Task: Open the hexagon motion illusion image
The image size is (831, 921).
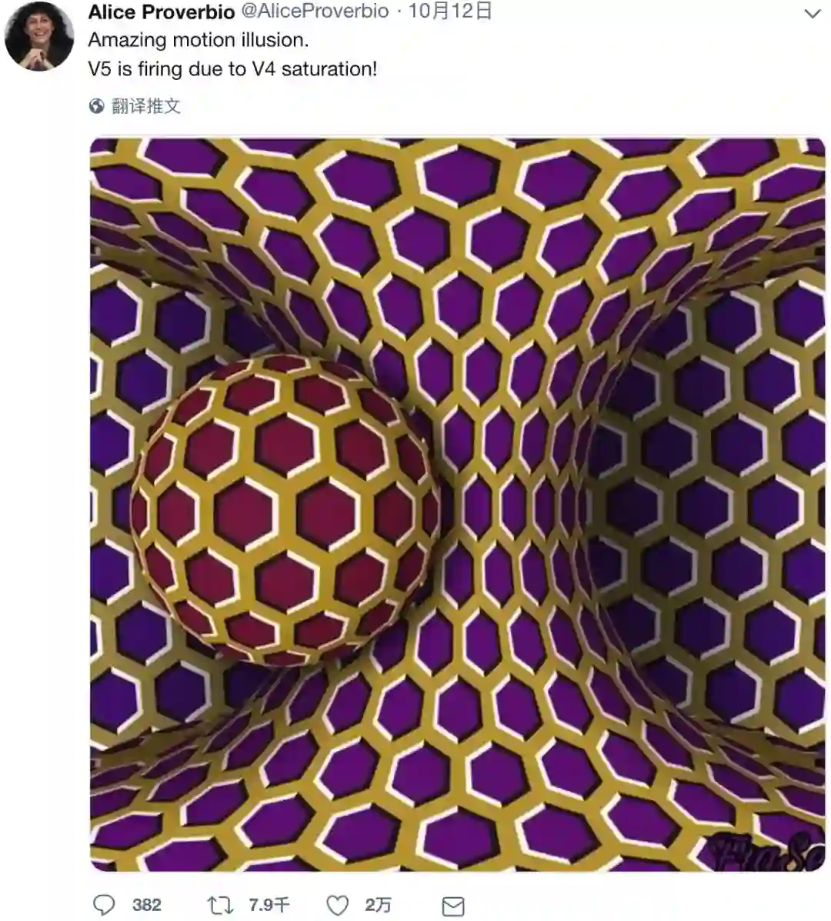Action: pyautogui.click(x=458, y=505)
